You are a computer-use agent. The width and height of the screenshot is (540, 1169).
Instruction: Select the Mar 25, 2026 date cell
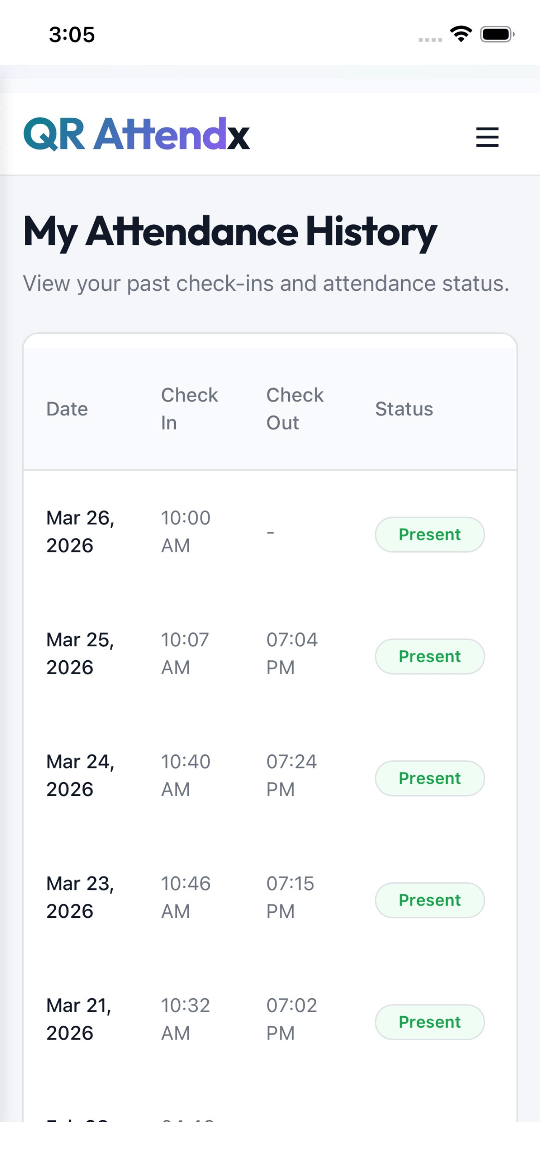tap(80, 654)
